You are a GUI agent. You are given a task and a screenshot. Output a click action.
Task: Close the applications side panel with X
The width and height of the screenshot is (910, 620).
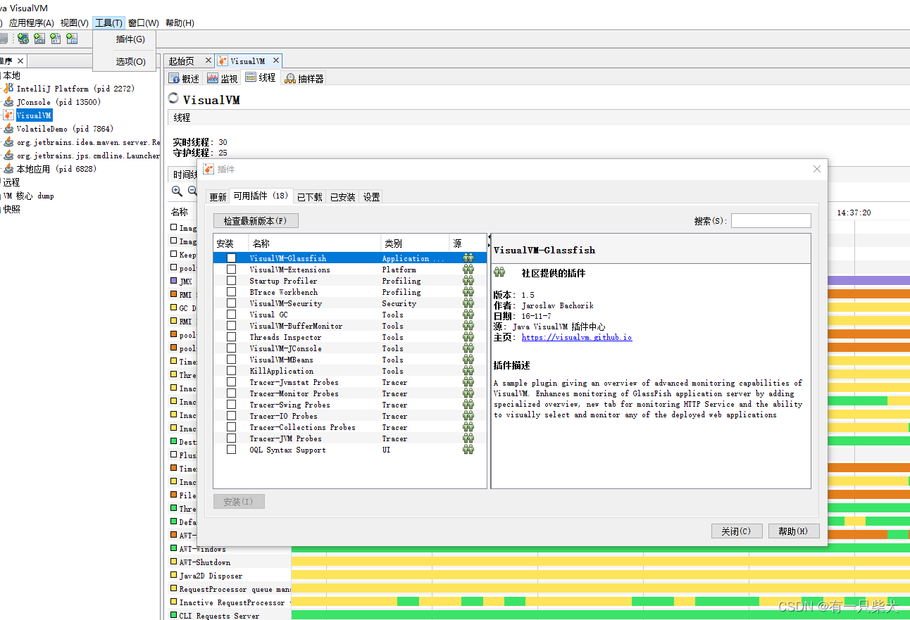pyautogui.click(x=20, y=61)
